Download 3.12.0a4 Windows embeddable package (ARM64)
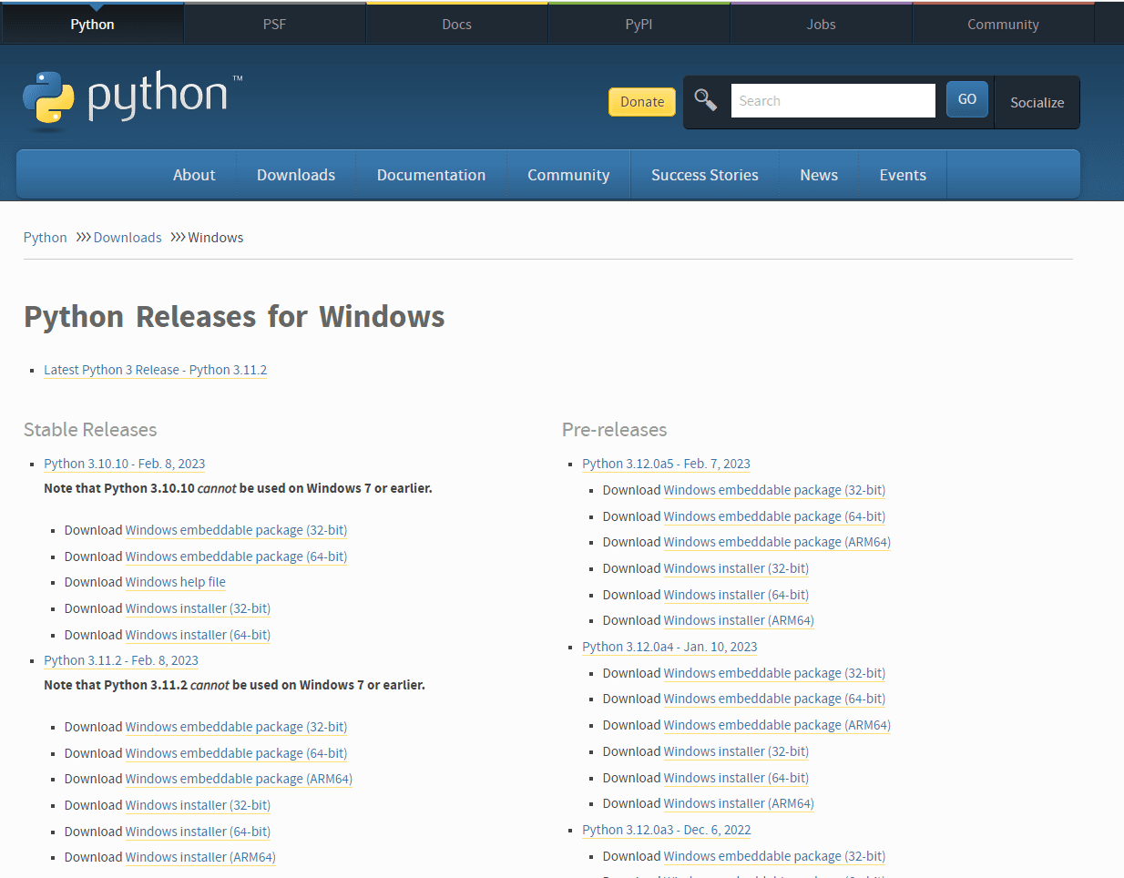Screen dimensions: 1124x878 click(x=777, y=725)
